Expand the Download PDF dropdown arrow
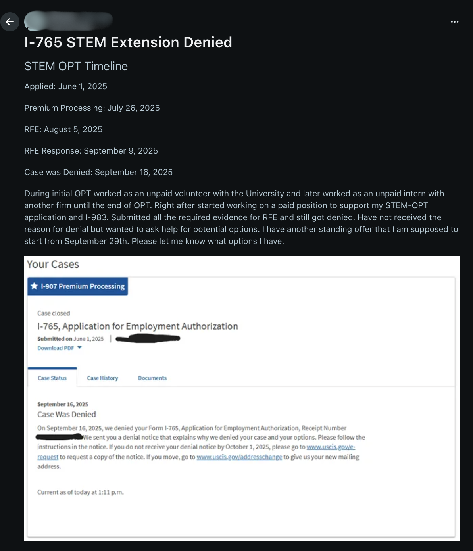473x551 pixels. point(79,347)
